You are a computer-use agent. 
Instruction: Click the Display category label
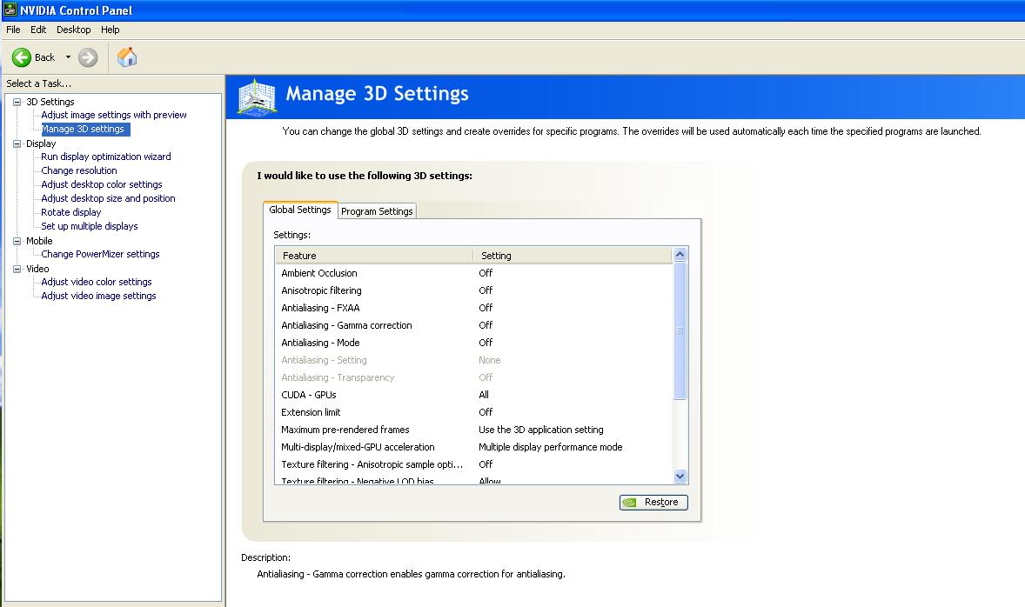tap(41, 143)
